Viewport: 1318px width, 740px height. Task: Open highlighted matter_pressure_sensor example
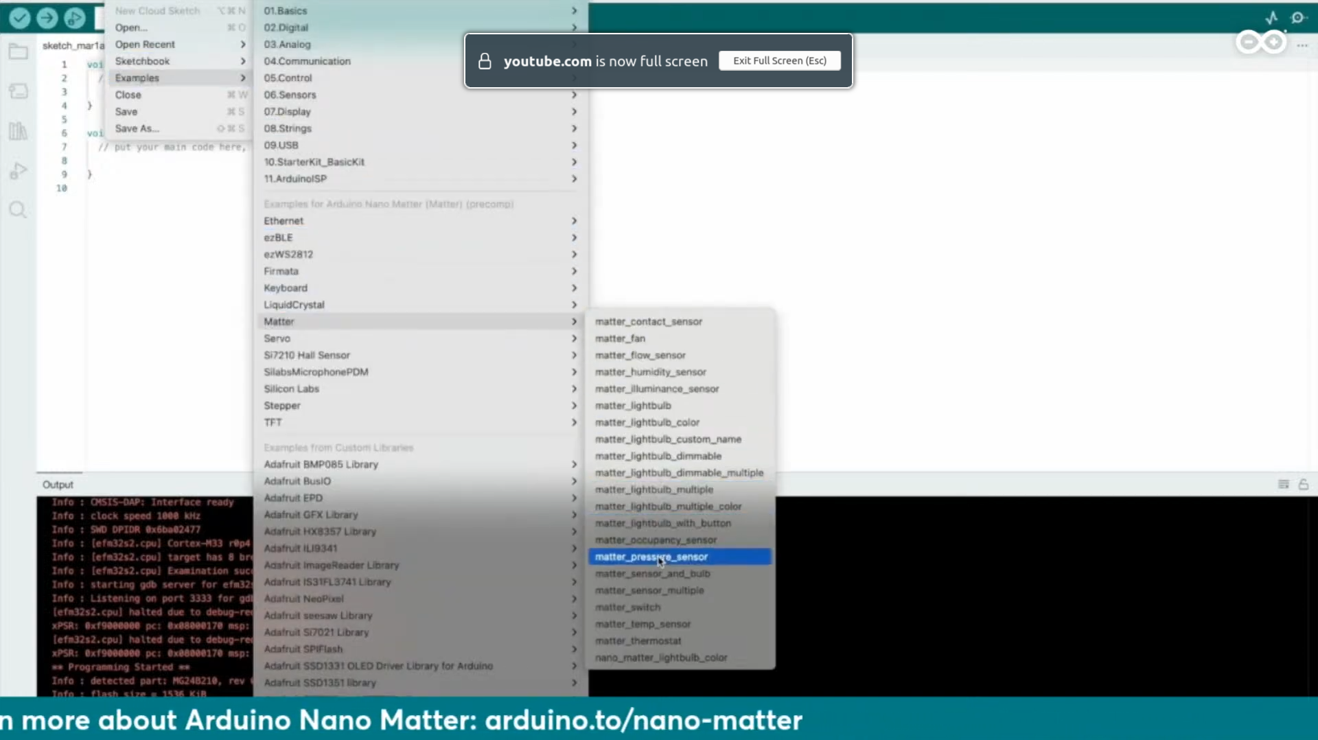click(680, 557)
